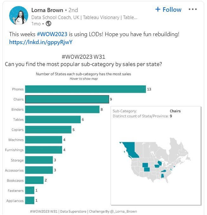Select the Storage bar

click(x=39, y=160)
